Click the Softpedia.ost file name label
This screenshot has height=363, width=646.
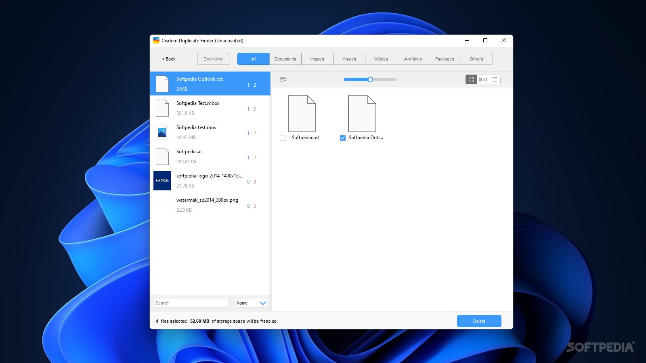pos(306,138)
